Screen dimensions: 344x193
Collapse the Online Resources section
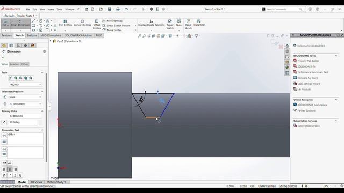coord(336,100)
